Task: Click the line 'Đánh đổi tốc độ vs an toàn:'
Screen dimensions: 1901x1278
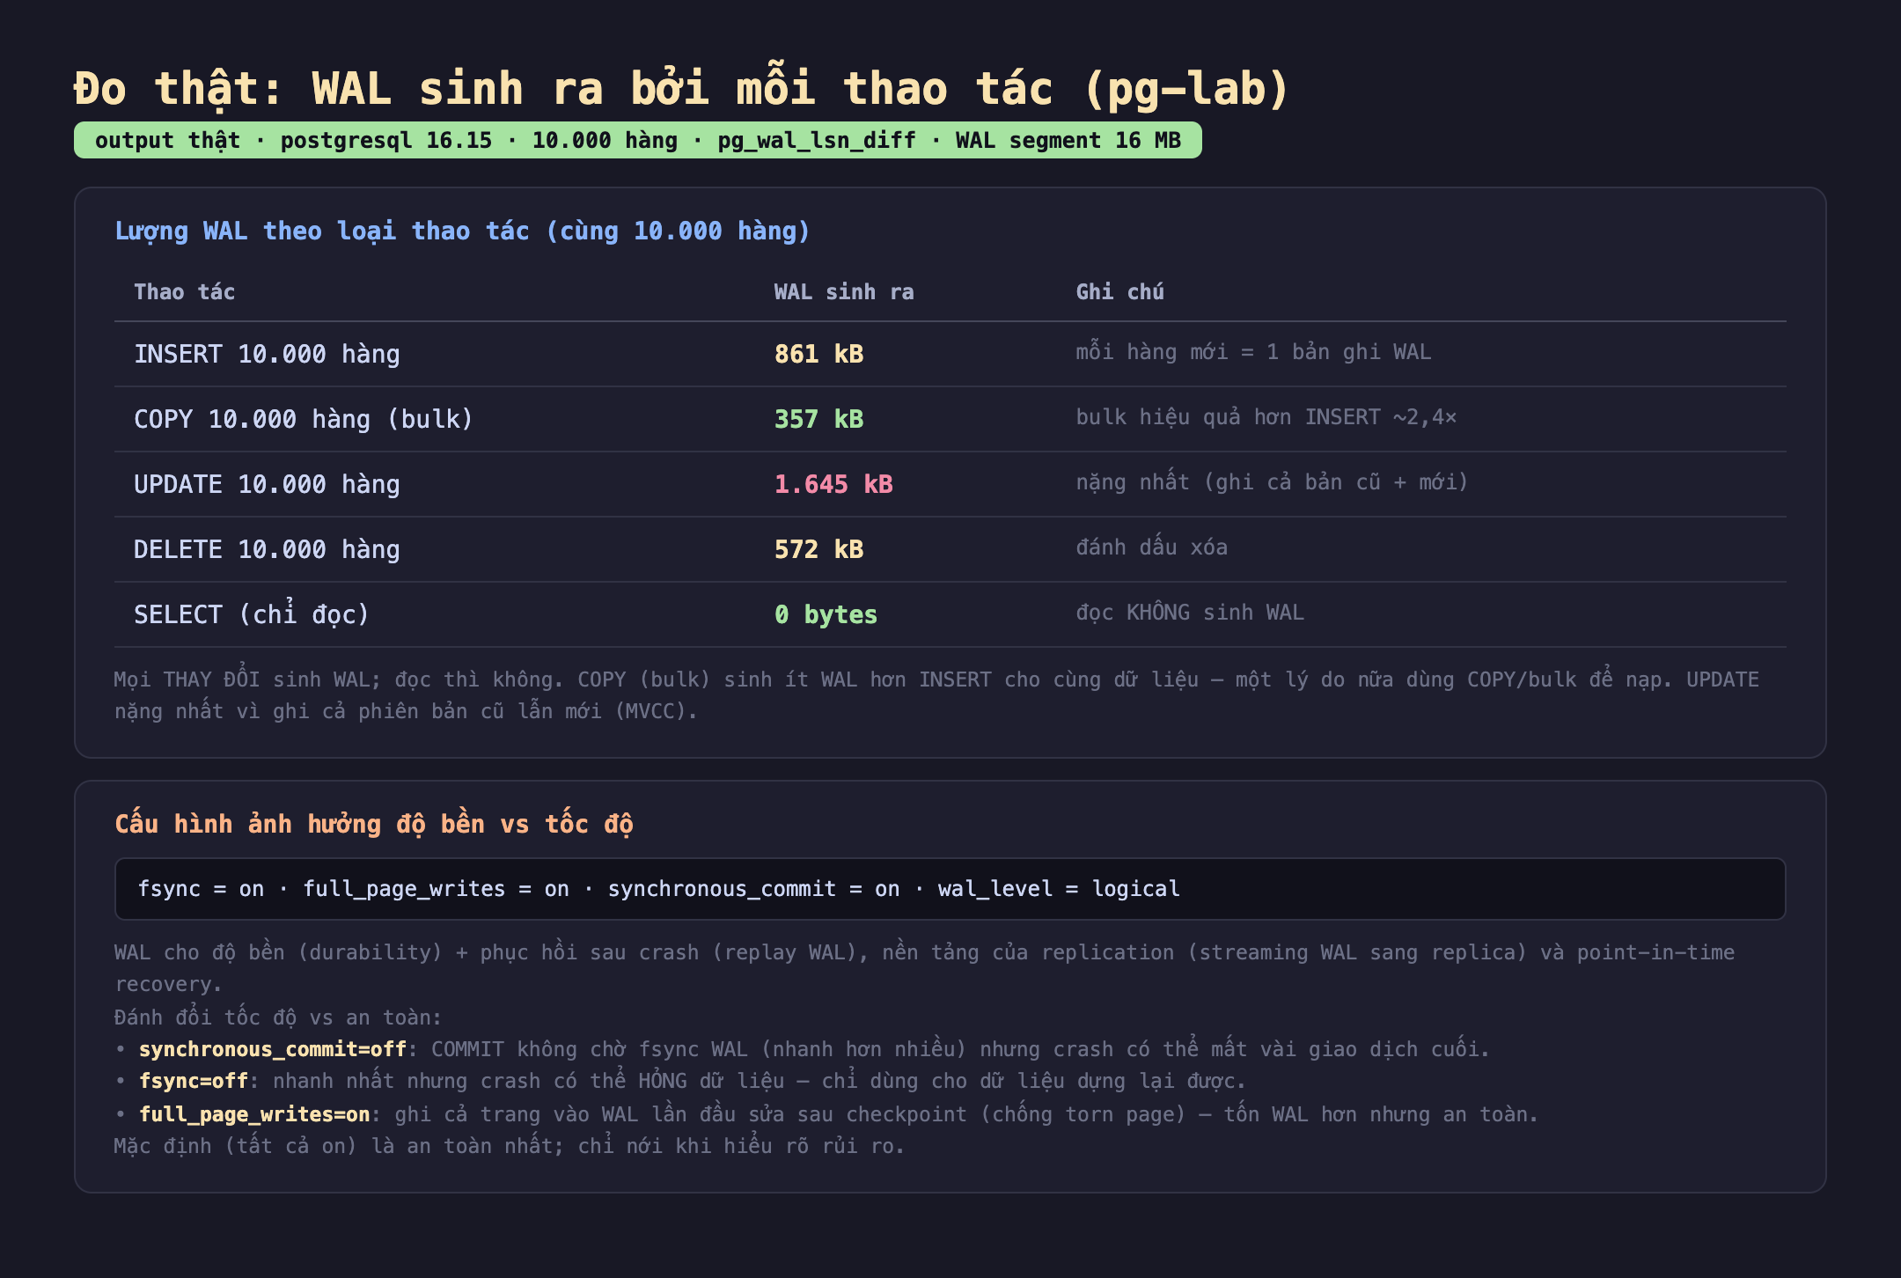Action: [x=277, y=1017]
